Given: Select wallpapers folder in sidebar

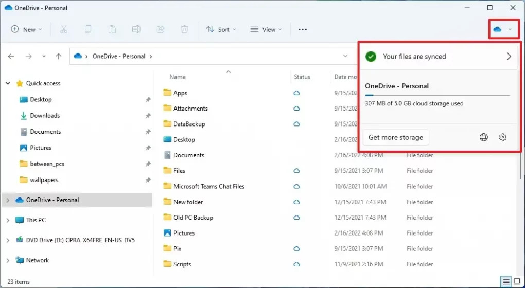Looking at the screenshot, I should point(44,179).
